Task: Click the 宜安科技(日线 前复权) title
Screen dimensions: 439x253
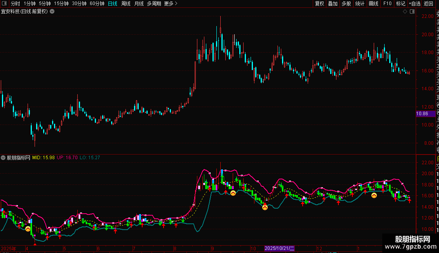Action: [24, 12]
